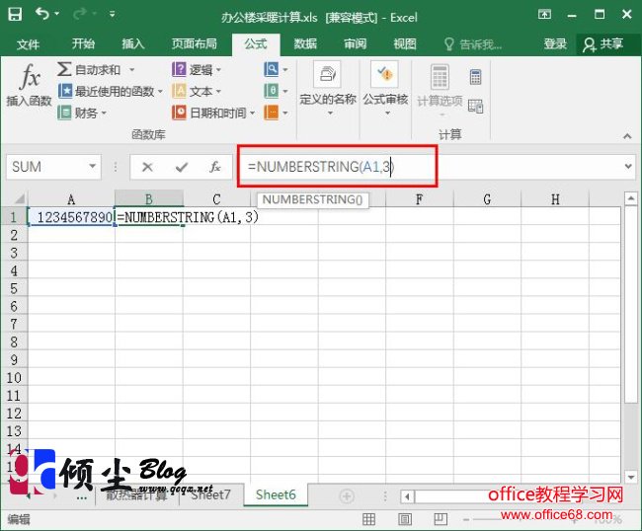Switch to the 视图 ribbon tab

[405, 43]
